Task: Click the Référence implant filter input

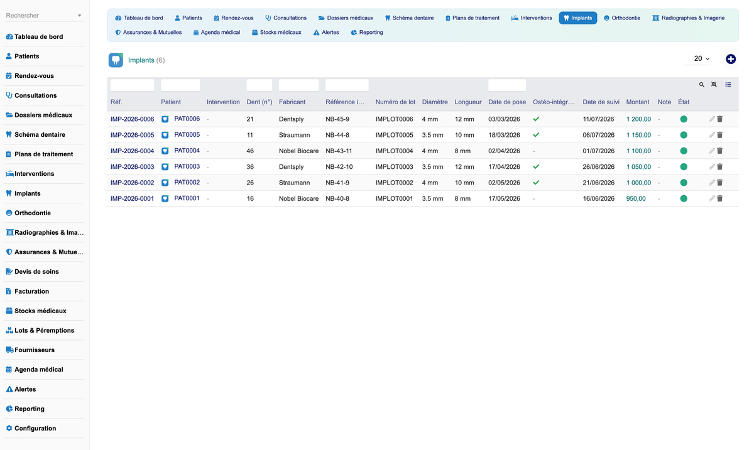Action: point(347,85)
